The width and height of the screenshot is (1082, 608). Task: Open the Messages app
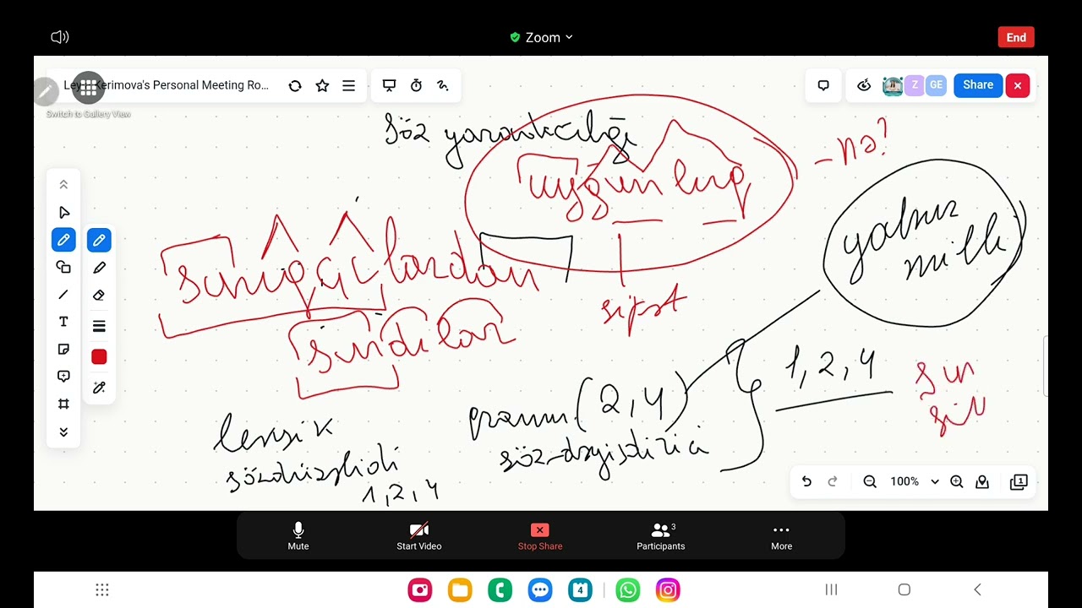click(x=540, y=589)
